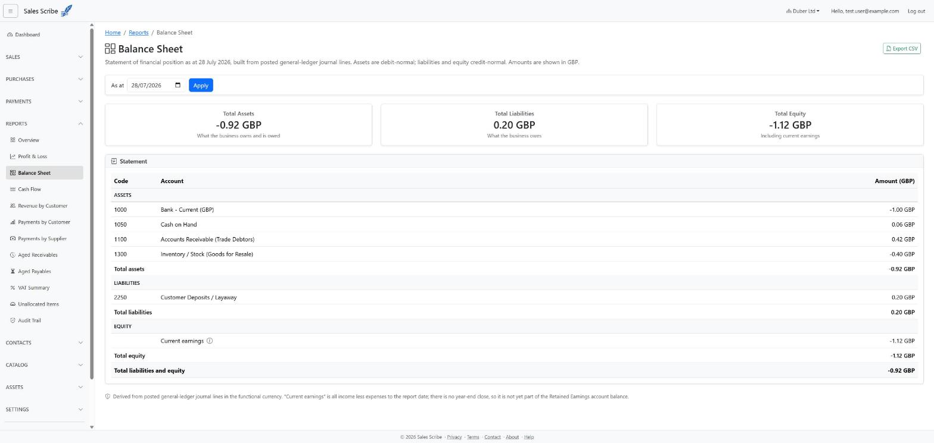Screen dimensions: 934x443
Task: Click the VAT Summary percent icon
Action: pos(13,288)
